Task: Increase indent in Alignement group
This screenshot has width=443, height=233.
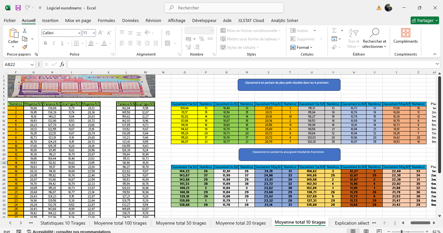Action: click(156, 43)
